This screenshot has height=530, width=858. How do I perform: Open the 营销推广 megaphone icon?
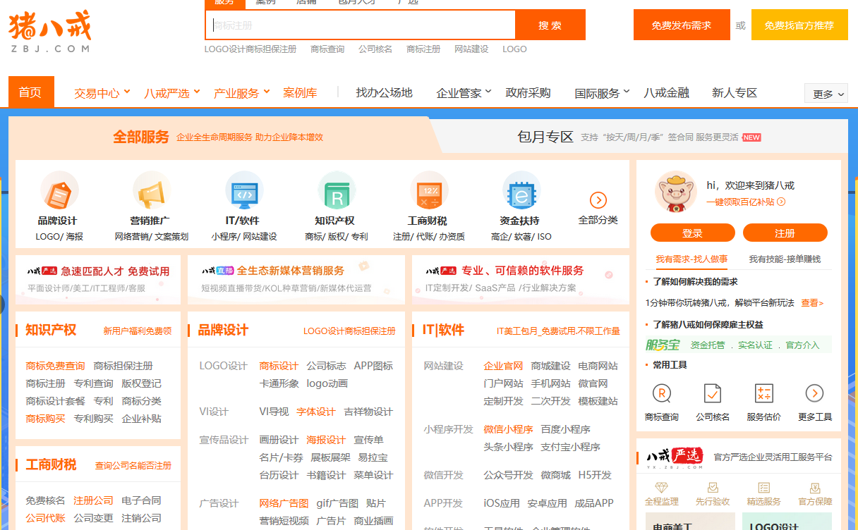tap(151, 190)
